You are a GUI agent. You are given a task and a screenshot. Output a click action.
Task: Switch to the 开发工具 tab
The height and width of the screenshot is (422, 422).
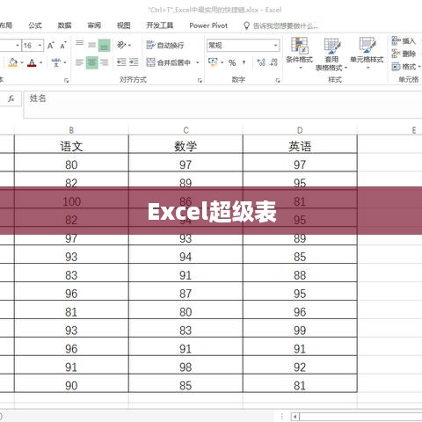(x=160, y=25)
